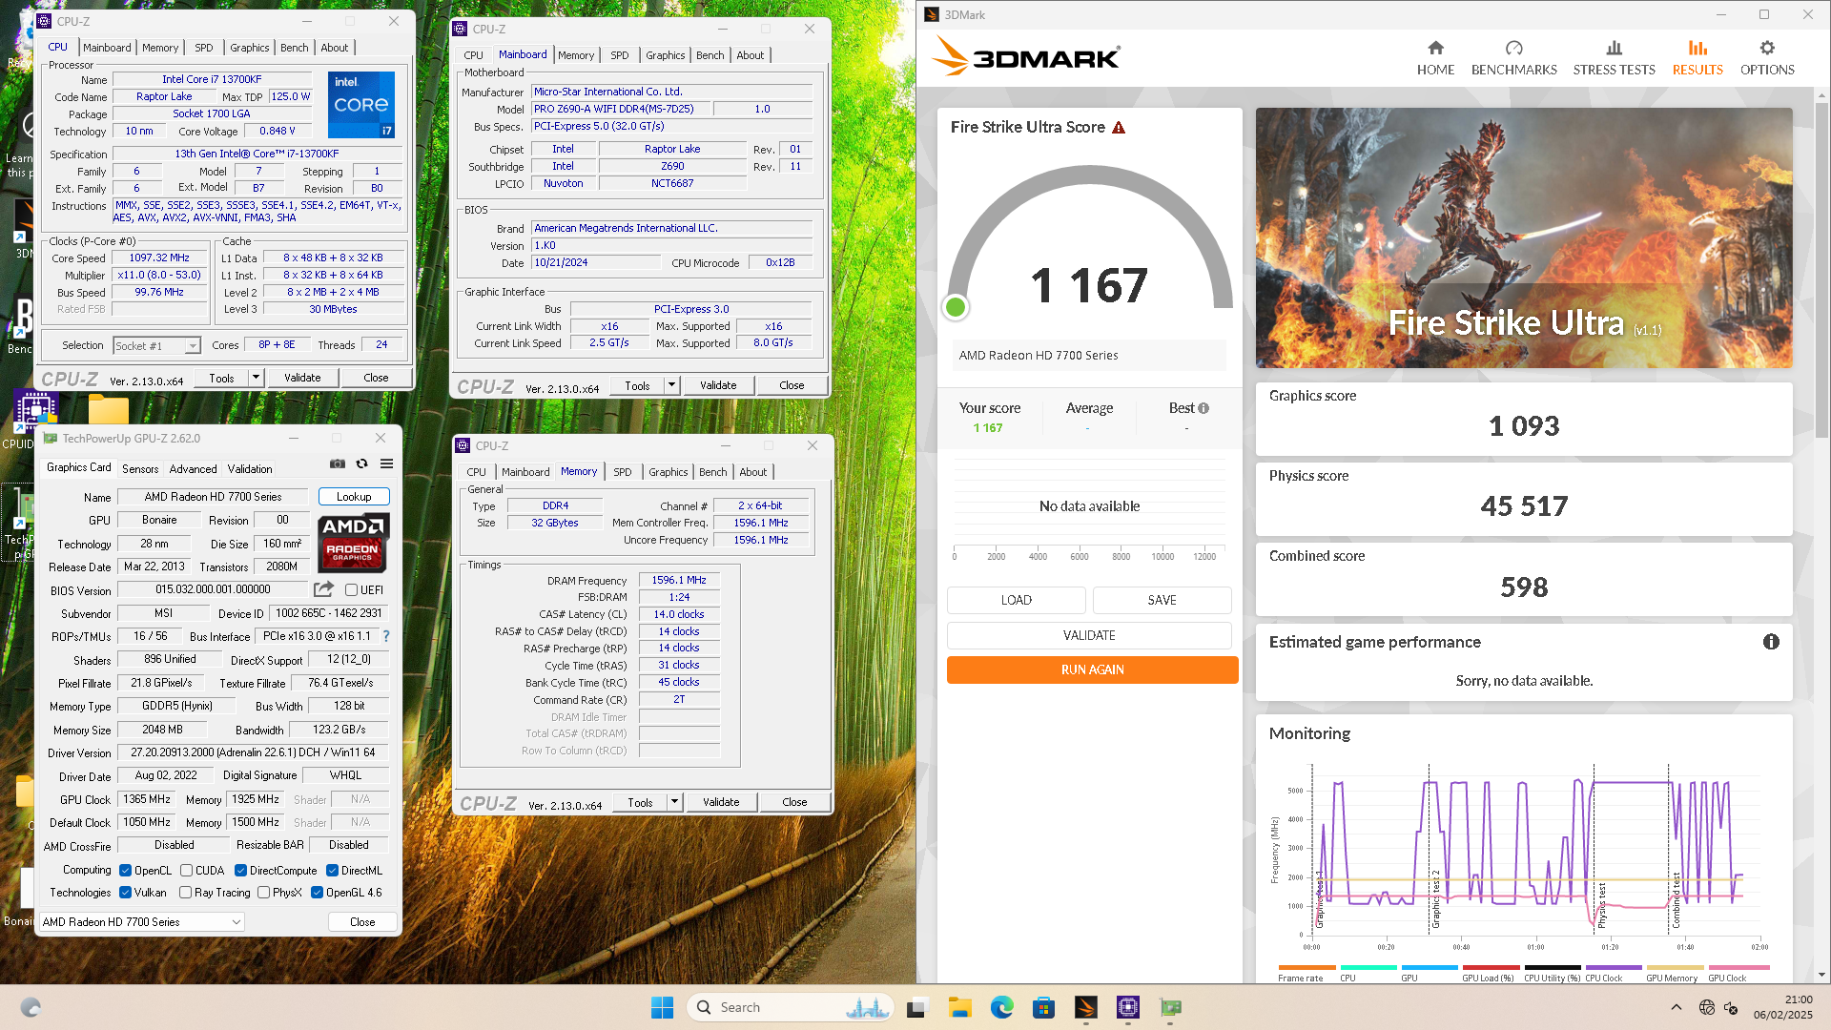Image resolution: width=1831 pixels, height=1030 pixels.
Task: Toggle Ray Tracing checkbox in GPU-Z
Action: click(185, 893)
